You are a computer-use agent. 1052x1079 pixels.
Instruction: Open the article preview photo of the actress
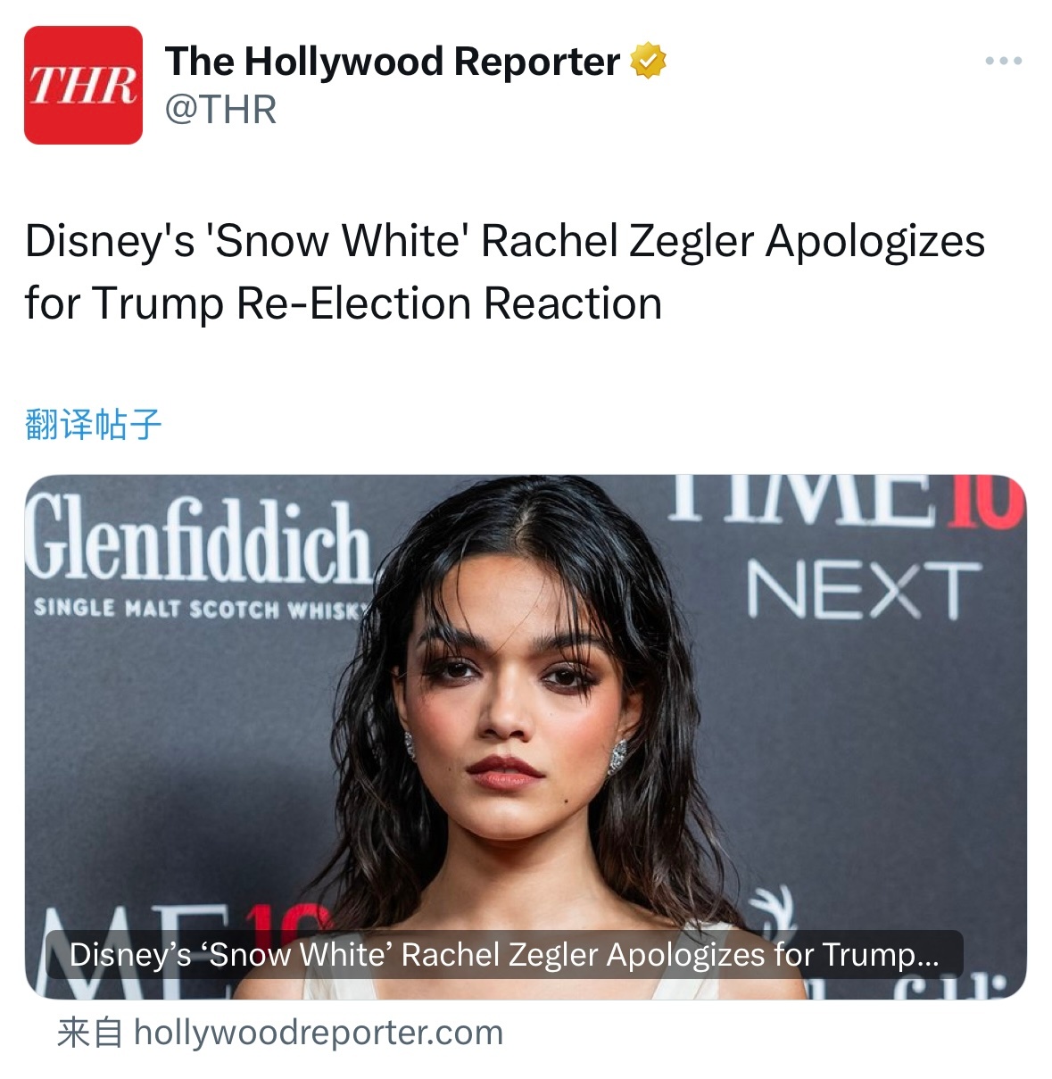tap(526, 736)
